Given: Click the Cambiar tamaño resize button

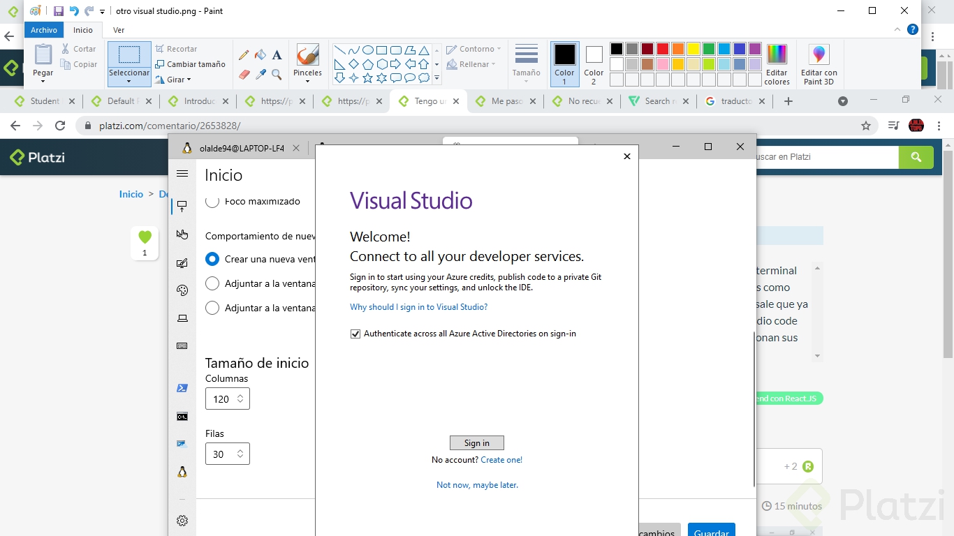Looking at the screenshot, I should (x=190, y=64).
